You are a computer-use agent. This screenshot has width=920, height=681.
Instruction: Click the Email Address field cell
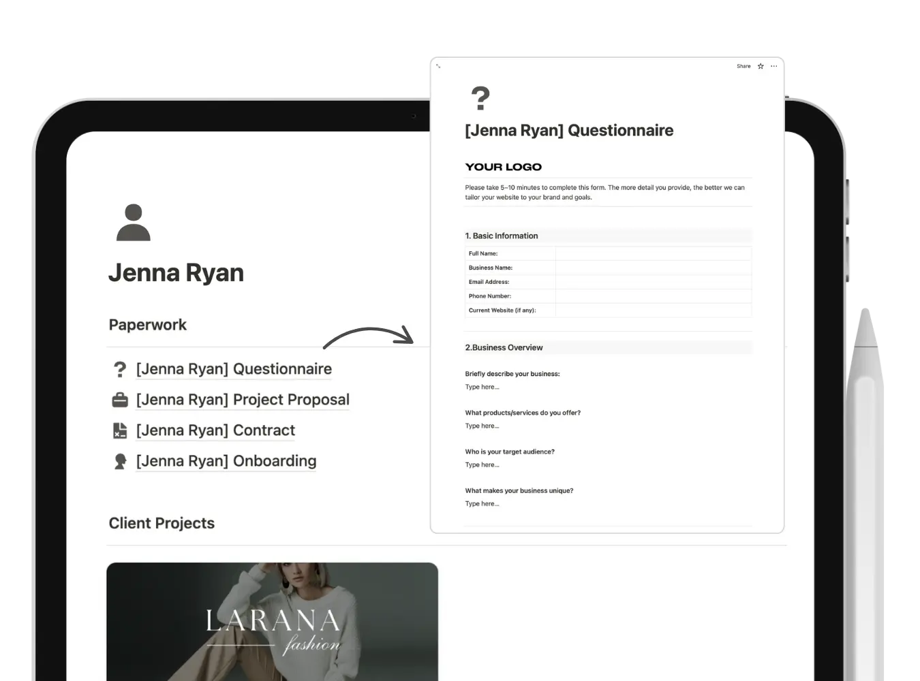653,282
